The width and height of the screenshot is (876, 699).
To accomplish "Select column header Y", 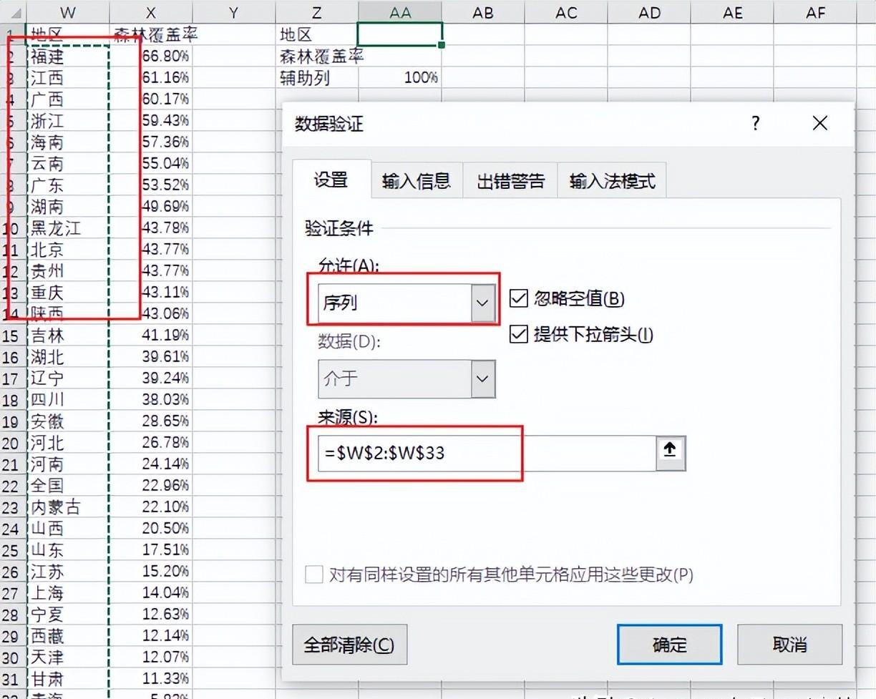I will point(234,12).
